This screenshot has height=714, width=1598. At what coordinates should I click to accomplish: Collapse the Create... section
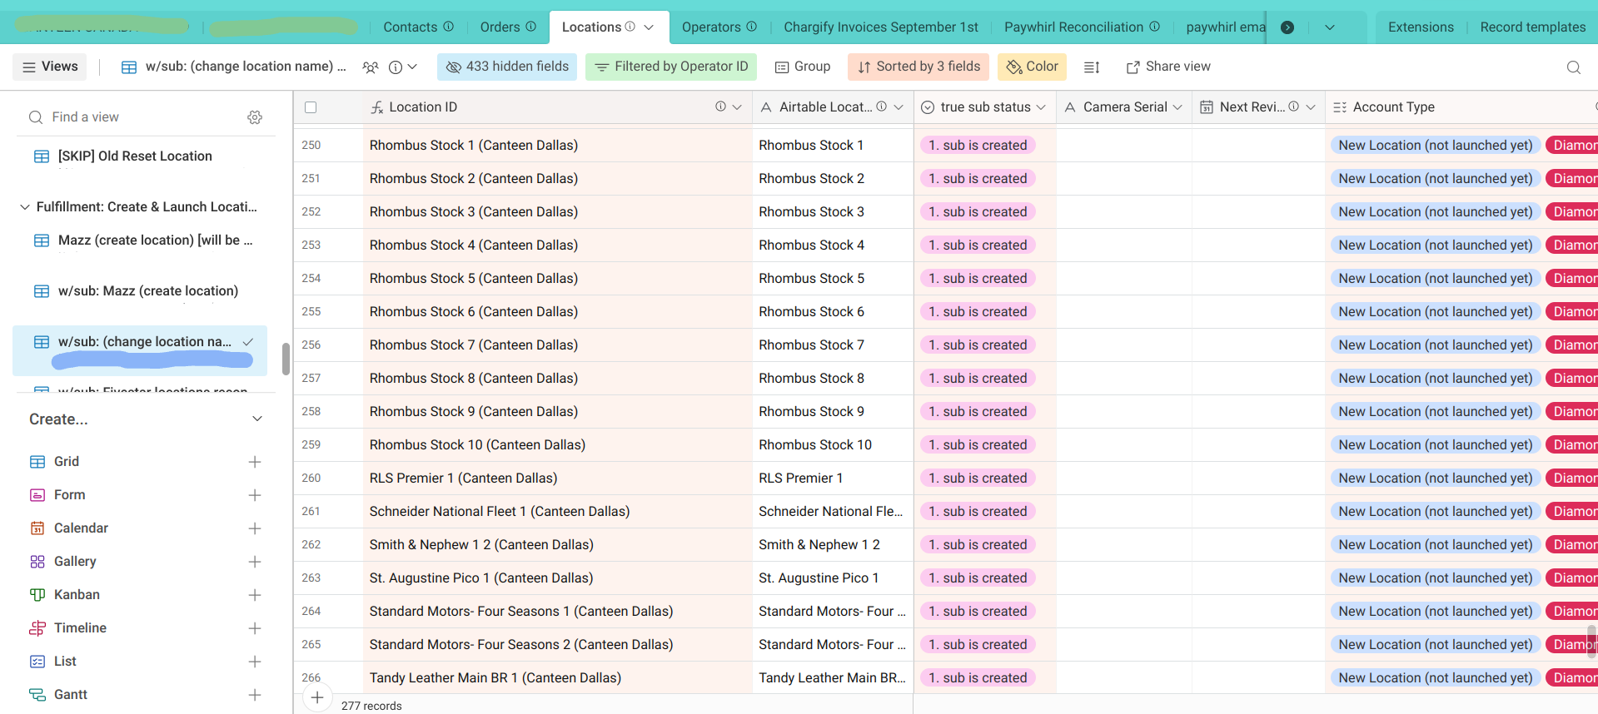click(x=257, y=419)
